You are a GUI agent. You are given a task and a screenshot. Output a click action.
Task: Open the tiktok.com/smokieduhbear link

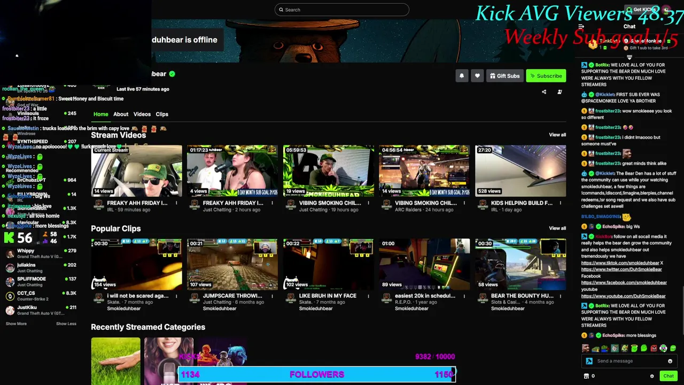[x=620, y=263]
